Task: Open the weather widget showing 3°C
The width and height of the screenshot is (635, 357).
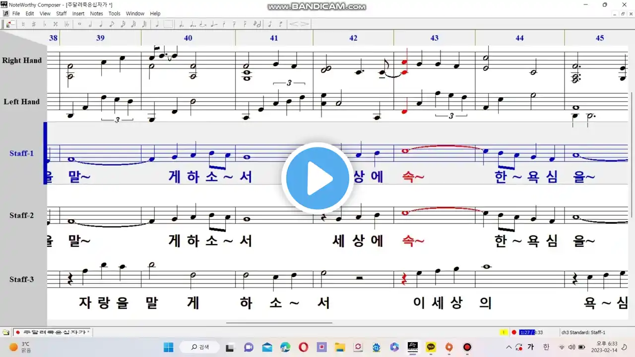Action: [20, 347]
